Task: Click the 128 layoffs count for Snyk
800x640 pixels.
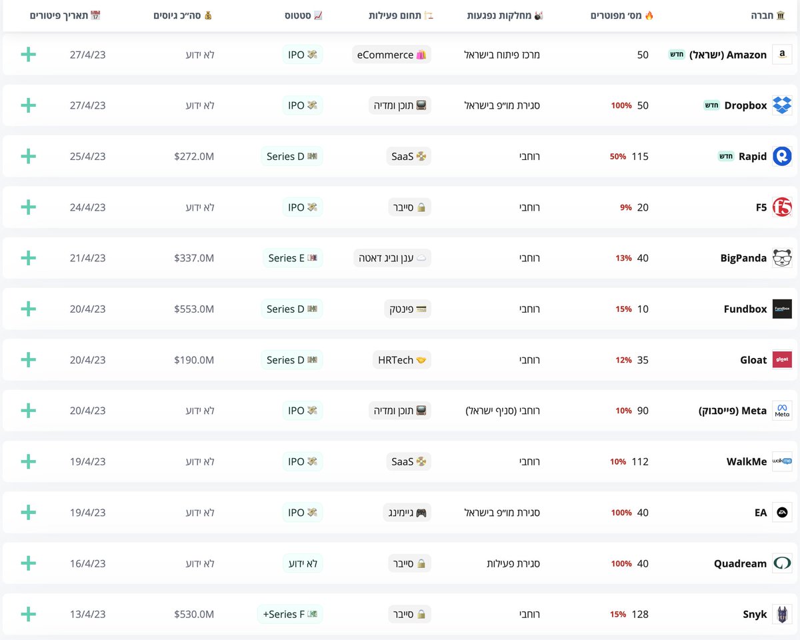Action: tap(640, 614)
